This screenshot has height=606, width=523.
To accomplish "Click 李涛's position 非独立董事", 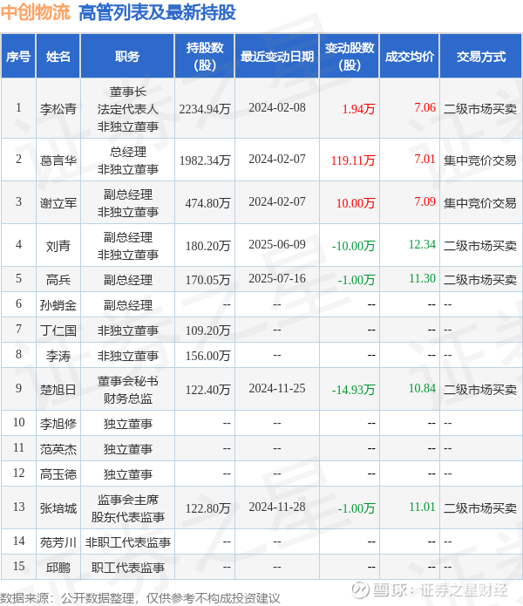I will 127,356.
